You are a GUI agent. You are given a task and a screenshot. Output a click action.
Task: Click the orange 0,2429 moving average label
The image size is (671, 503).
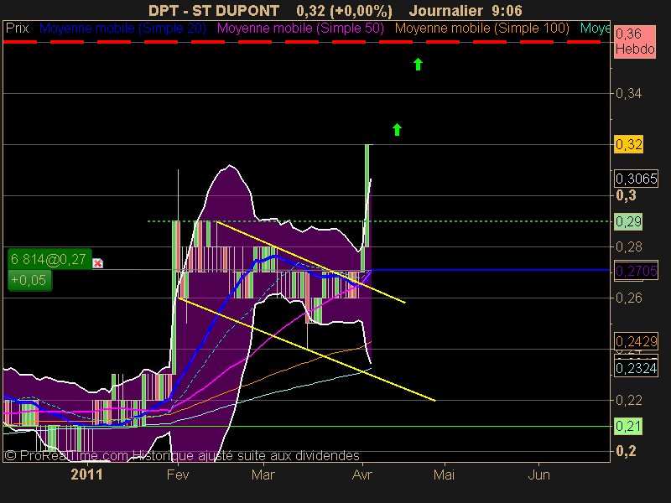click(x=636, y=341)
